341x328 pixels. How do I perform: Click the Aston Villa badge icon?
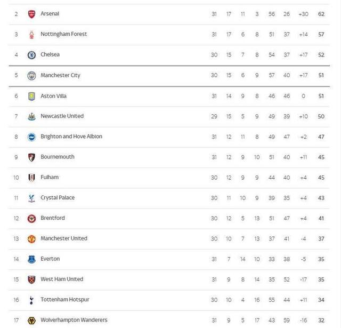31,96
